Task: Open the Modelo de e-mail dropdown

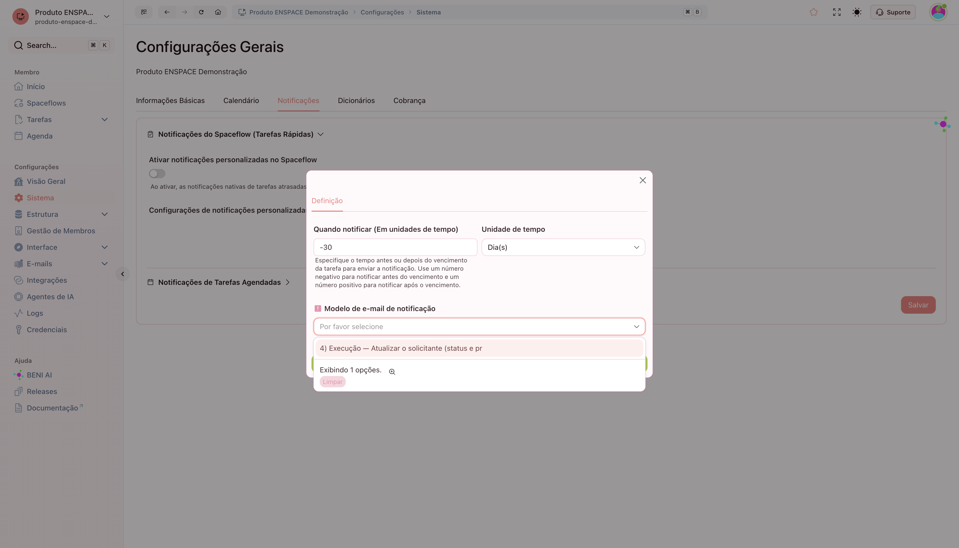Action: [479, 327]
